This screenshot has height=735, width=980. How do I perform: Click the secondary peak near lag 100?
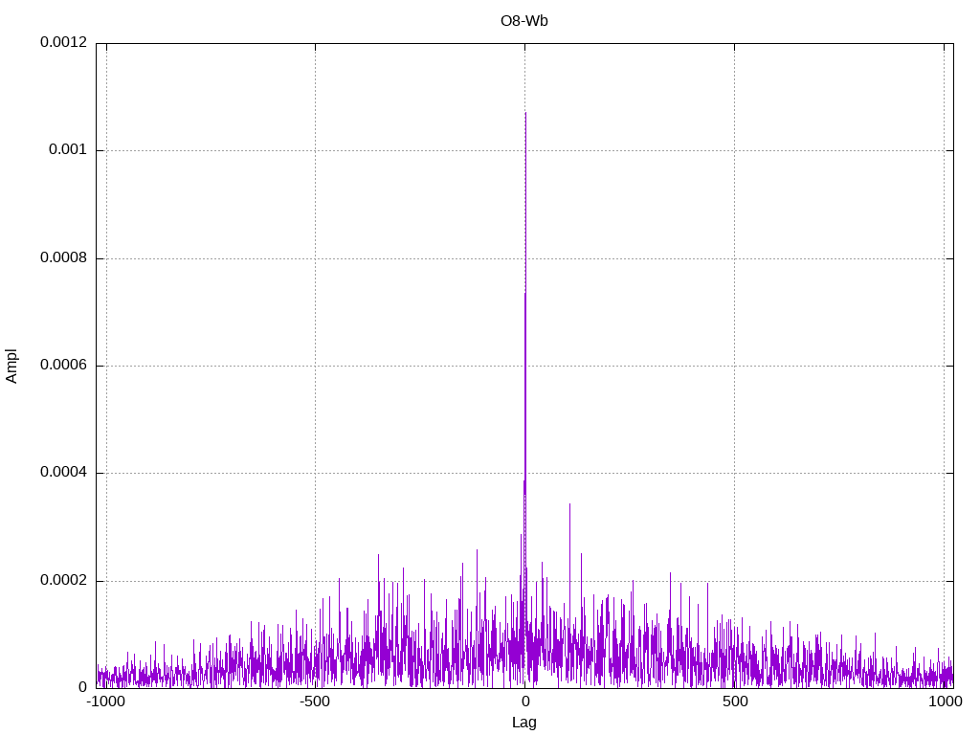(x=569, y=505)
